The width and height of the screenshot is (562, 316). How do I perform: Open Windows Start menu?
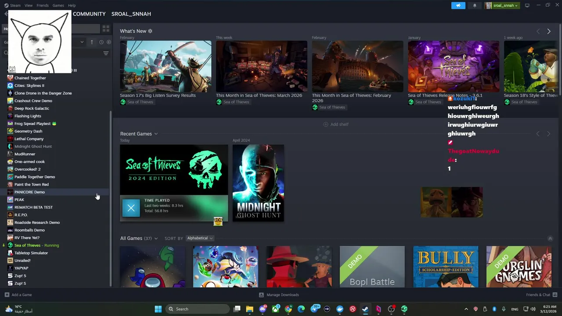[x=158, y=309]
